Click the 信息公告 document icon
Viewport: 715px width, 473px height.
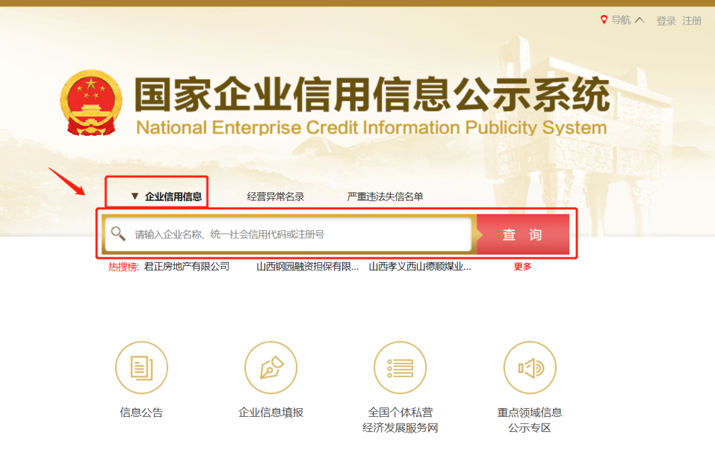[x=142, y=367]
